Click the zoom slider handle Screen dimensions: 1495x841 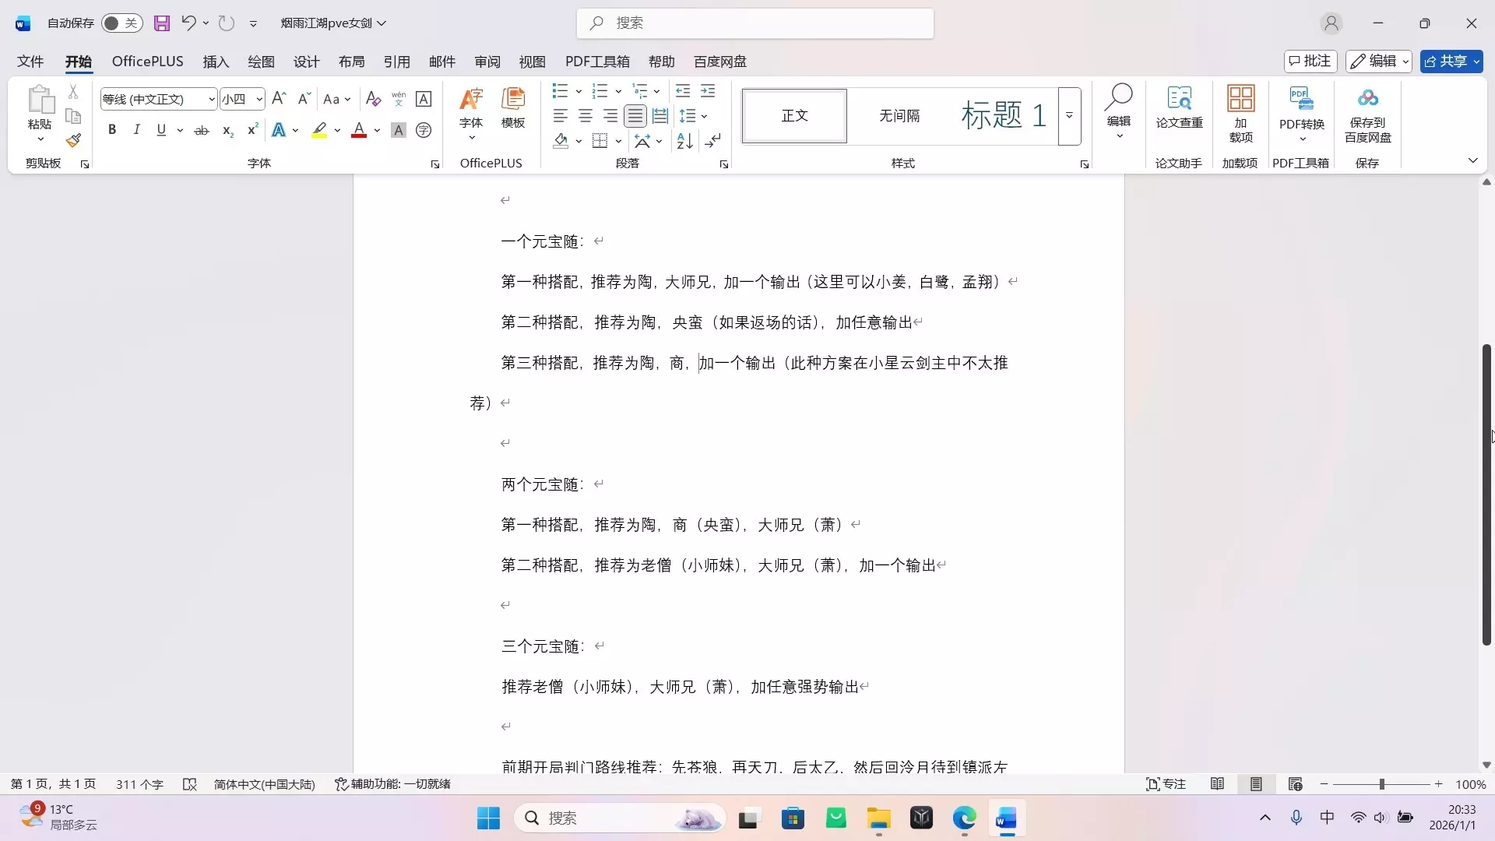1382,784
